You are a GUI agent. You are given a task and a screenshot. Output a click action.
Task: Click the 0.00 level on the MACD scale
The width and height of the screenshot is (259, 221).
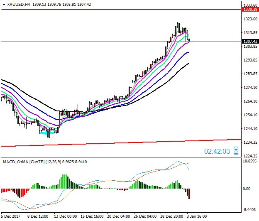pyautogui.click(x=247, y=189)
